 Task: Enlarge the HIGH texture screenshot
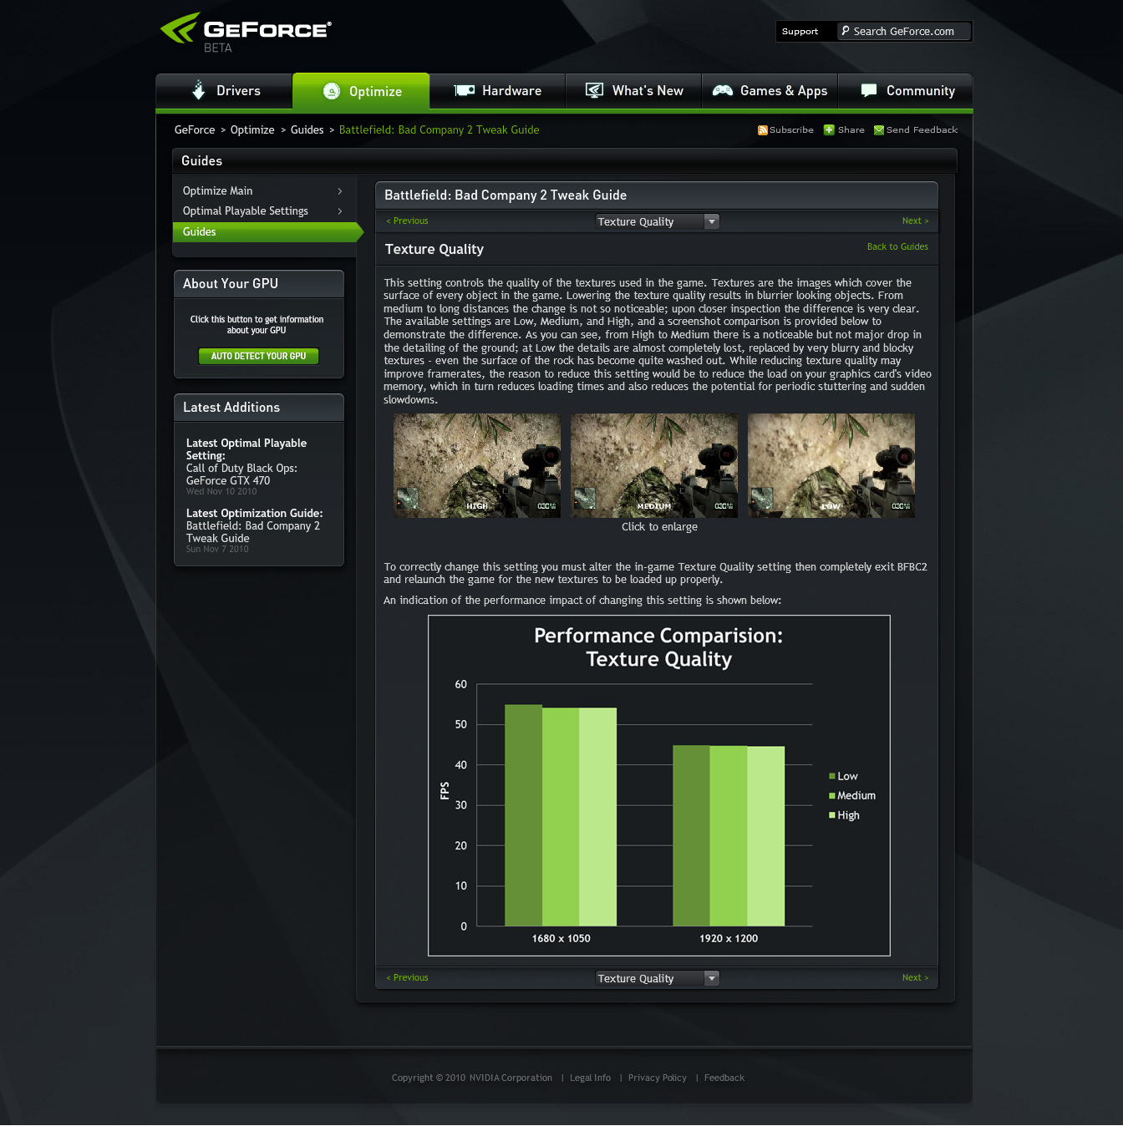tap(477, 465)
